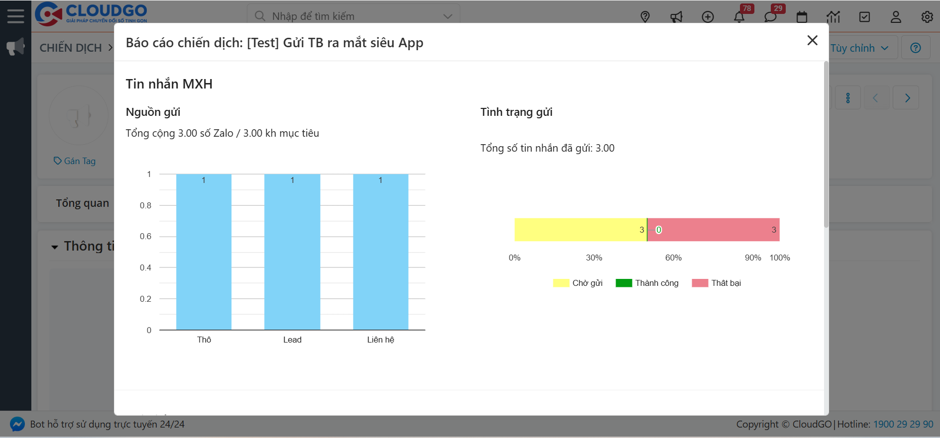Collapse the 'Thông tin' section
940x438 pixels.
pos(55,247)
